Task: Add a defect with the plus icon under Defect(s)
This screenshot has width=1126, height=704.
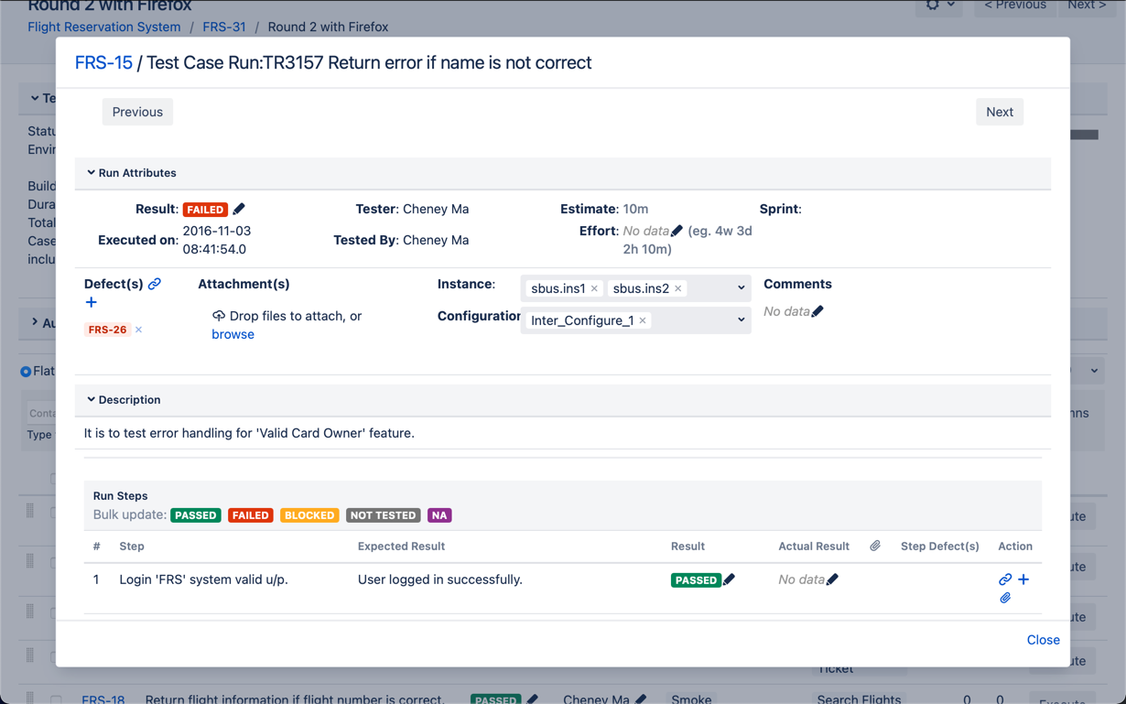Action: pos(92,302)
